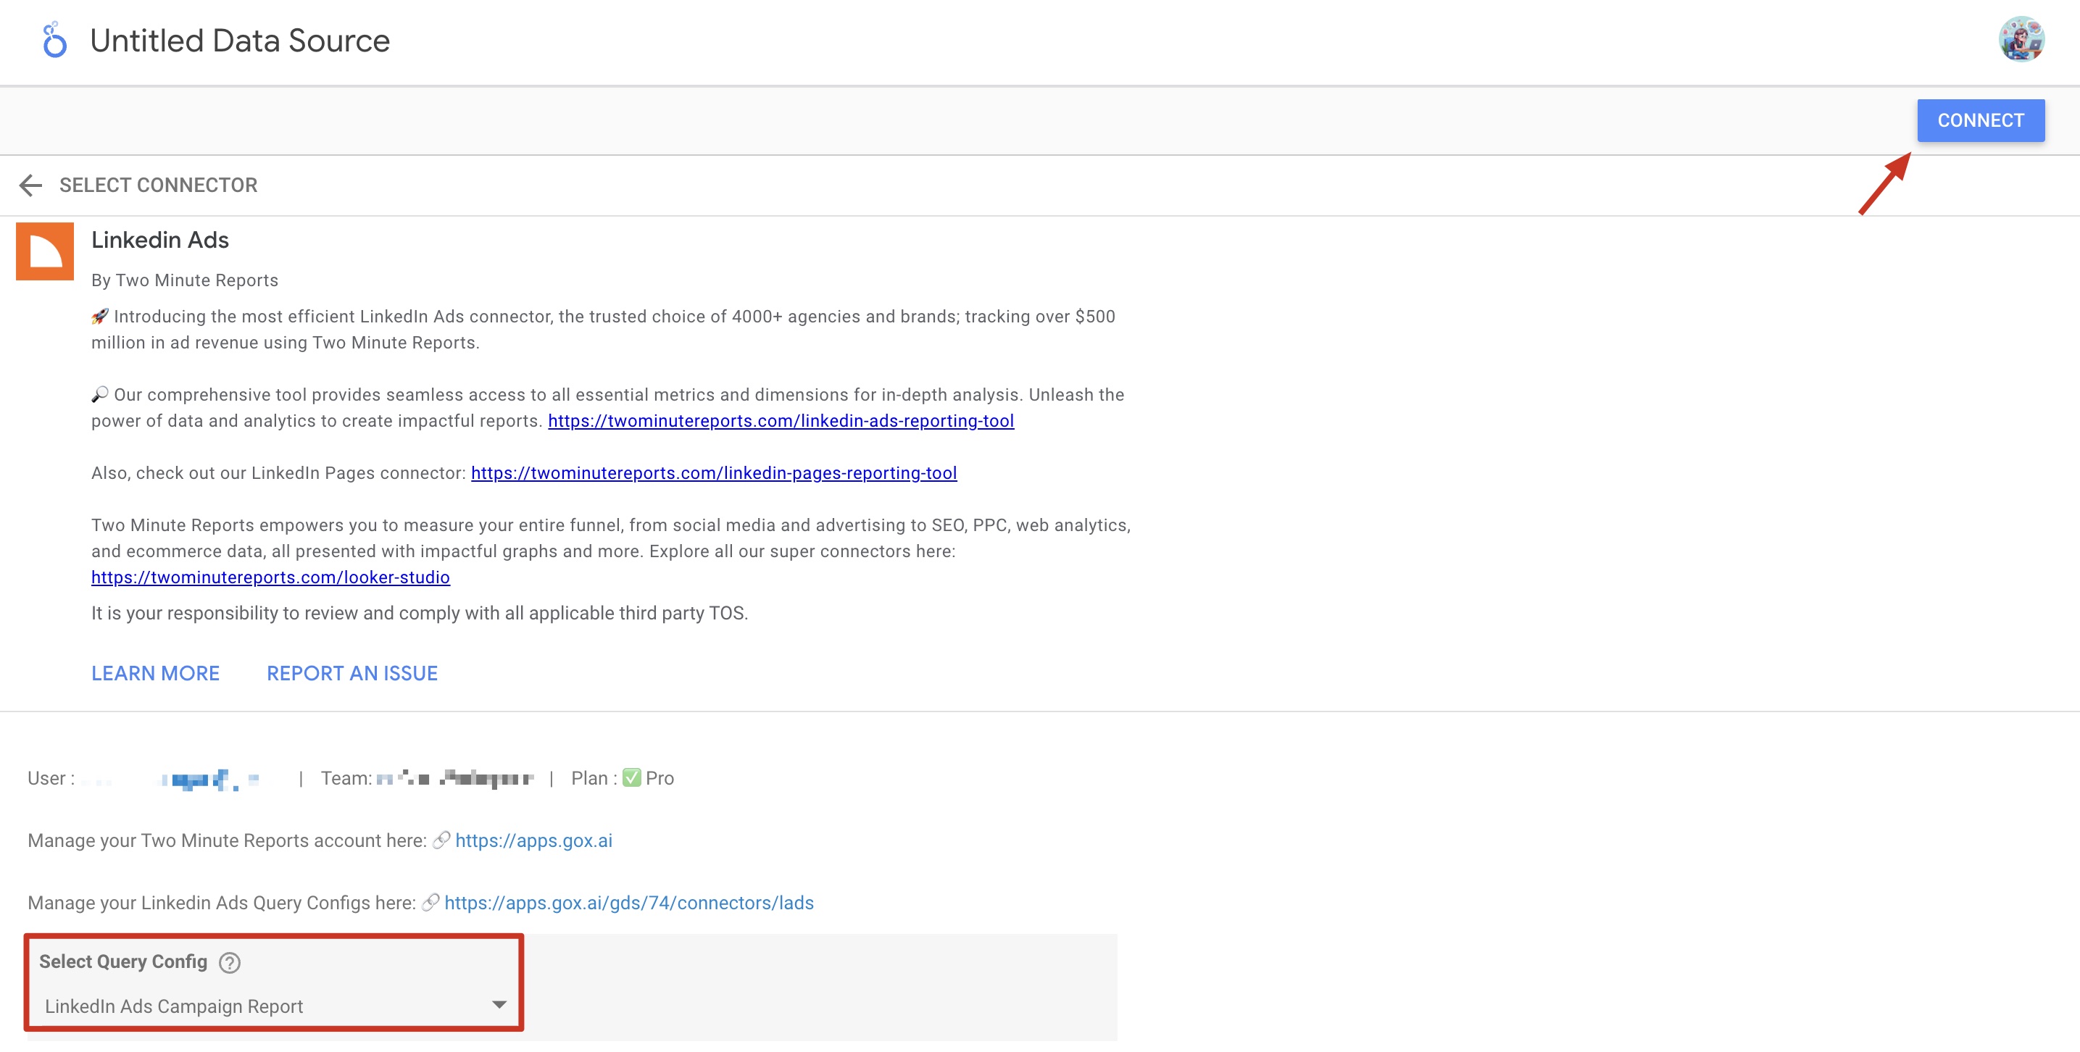Screen dimensions: 2080x1052
Task: Click the Linkedin Ads connector heading
Action: (x=160, y=240)
